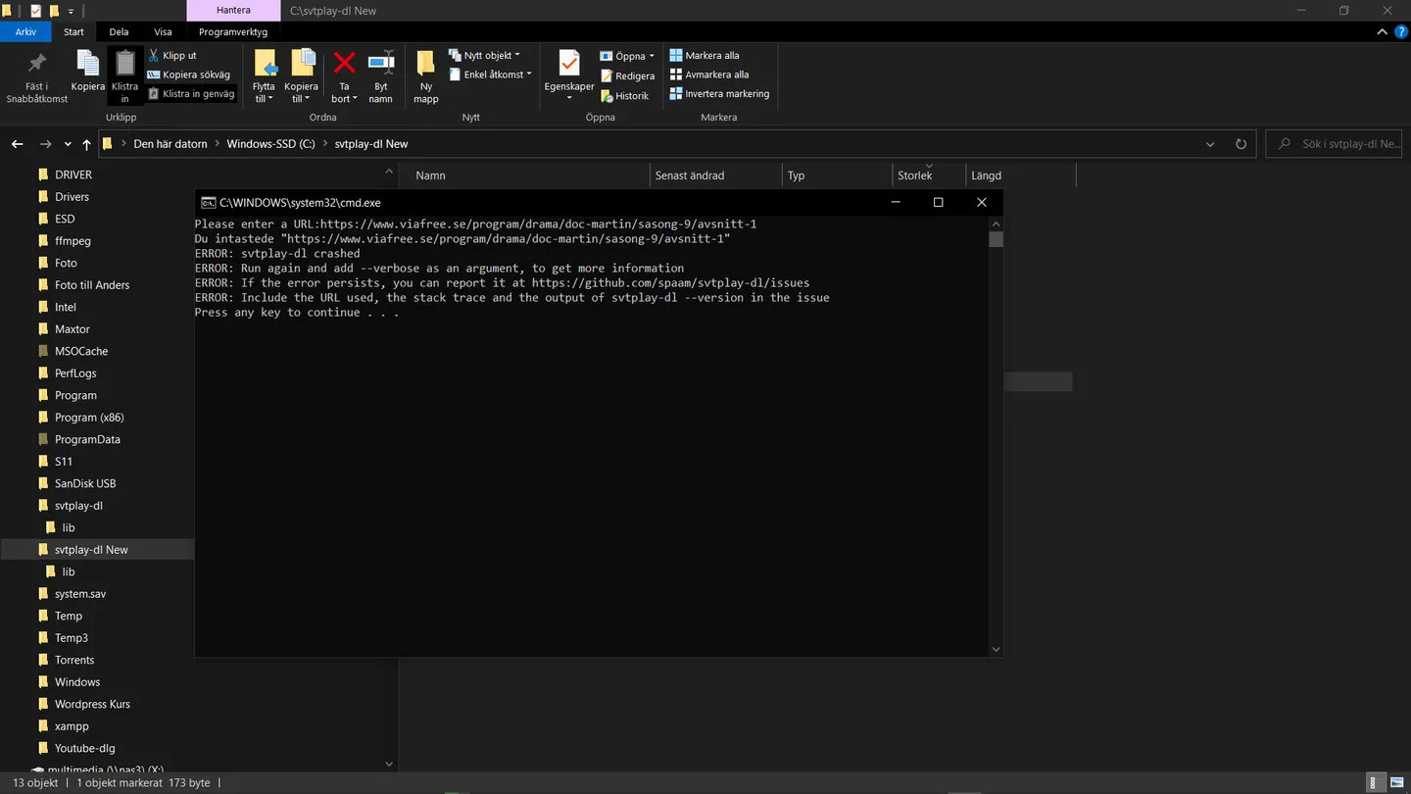Viewport: 1411px width, 794px height.
Task: Open the Öppna dropdown
Action: (x=627, y=56)
